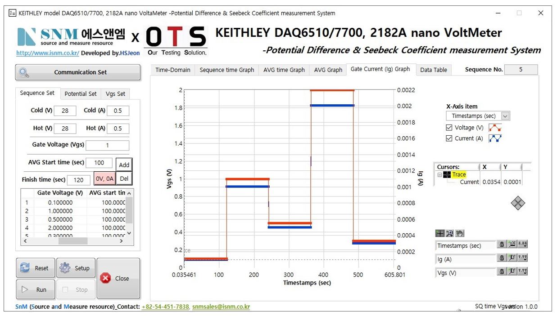The height and width of the screenshot is (316, 557).
Task: Select the crosshair cursor tool in graph palette
Action: click(440, 233)
